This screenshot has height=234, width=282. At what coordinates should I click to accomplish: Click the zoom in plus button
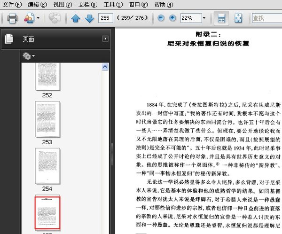tap(172, 18)
